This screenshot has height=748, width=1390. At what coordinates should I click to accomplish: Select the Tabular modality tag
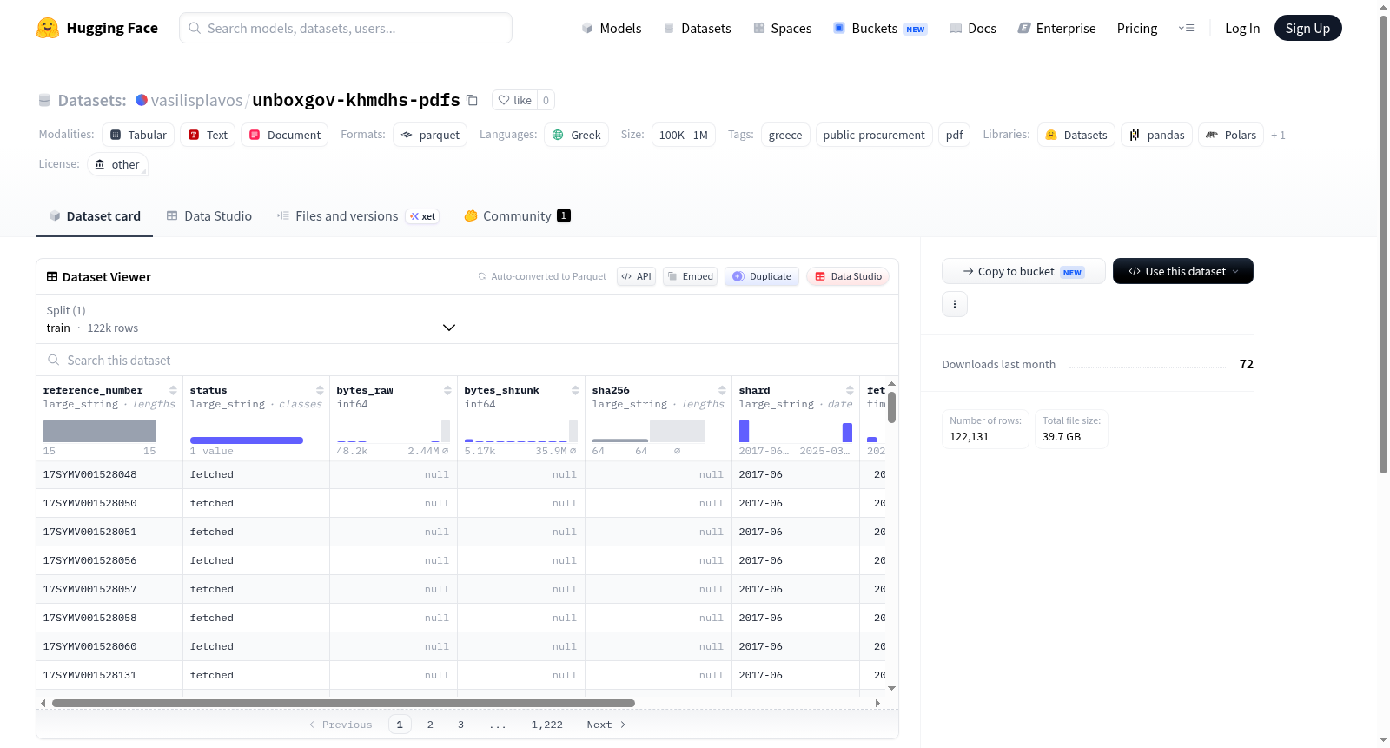(x=138, y=135)
